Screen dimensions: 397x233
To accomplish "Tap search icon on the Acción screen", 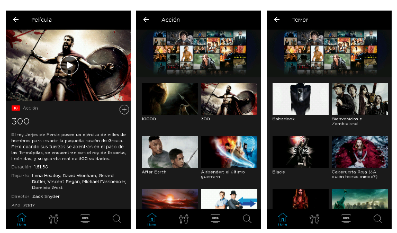I will [247, 219].
